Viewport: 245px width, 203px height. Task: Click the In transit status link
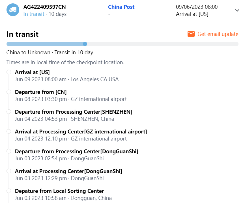click(34, 14)
